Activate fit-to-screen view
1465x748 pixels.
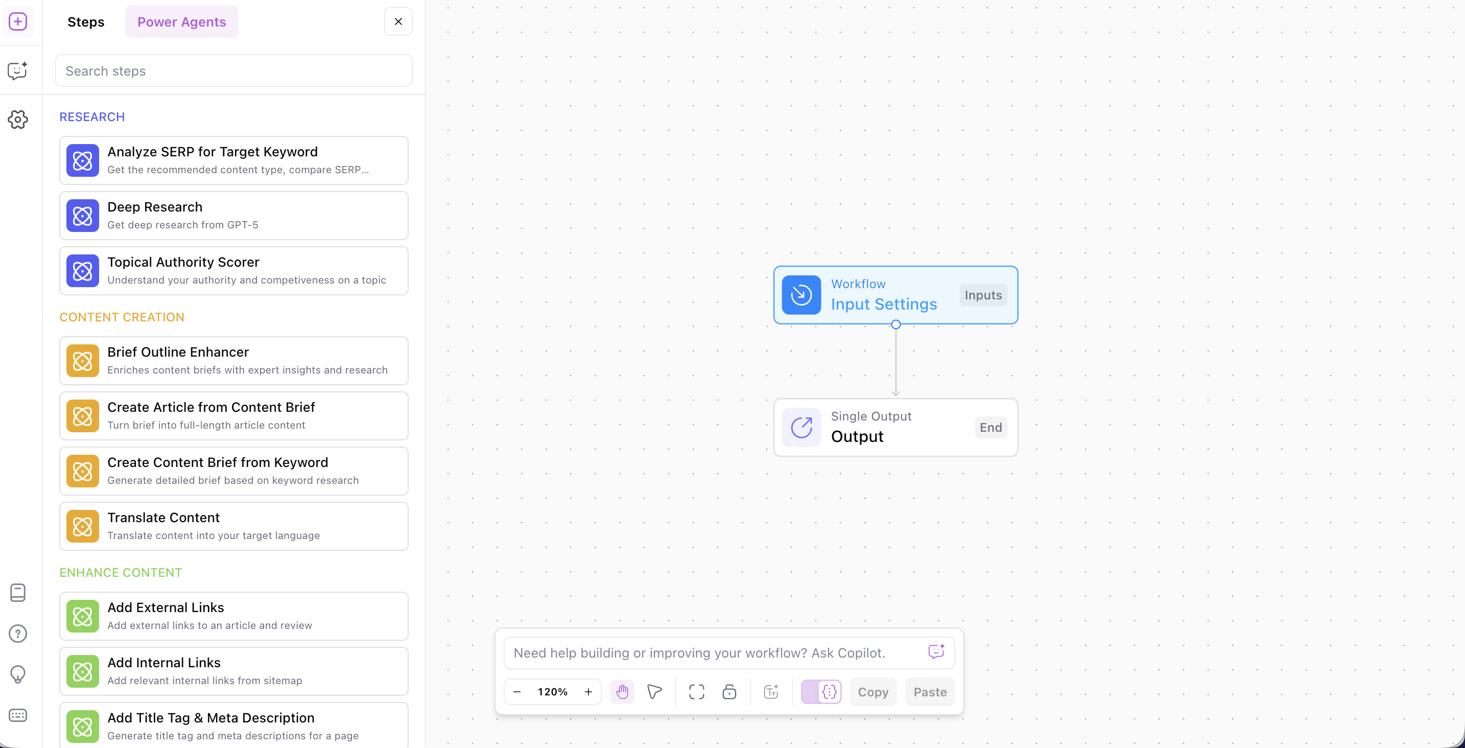click(696, 692)
